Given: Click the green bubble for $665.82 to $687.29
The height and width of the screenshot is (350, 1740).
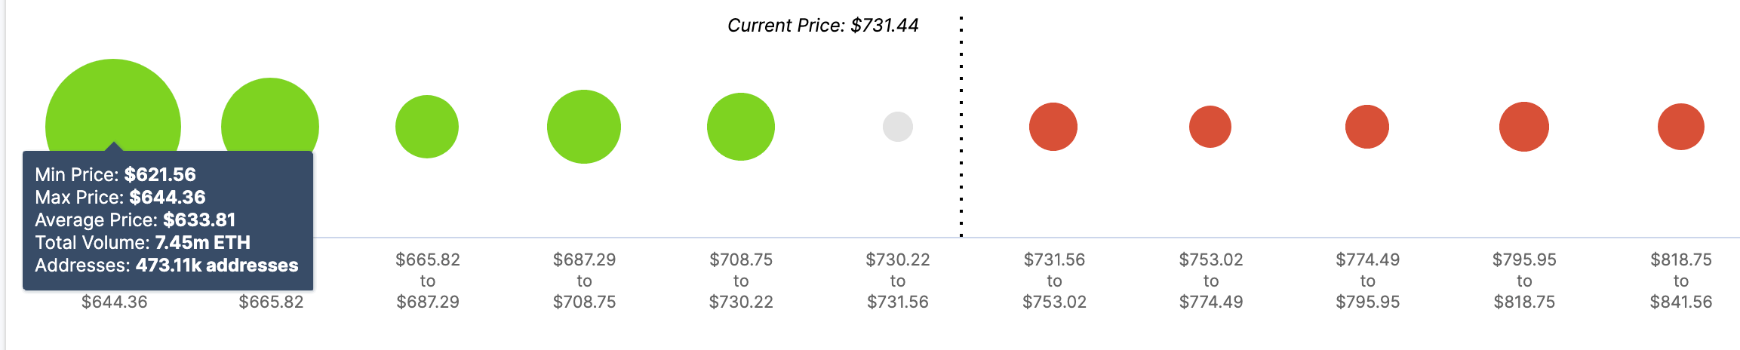Looking at the screenshot, I should pyautogui.click(x=427, y=127).
